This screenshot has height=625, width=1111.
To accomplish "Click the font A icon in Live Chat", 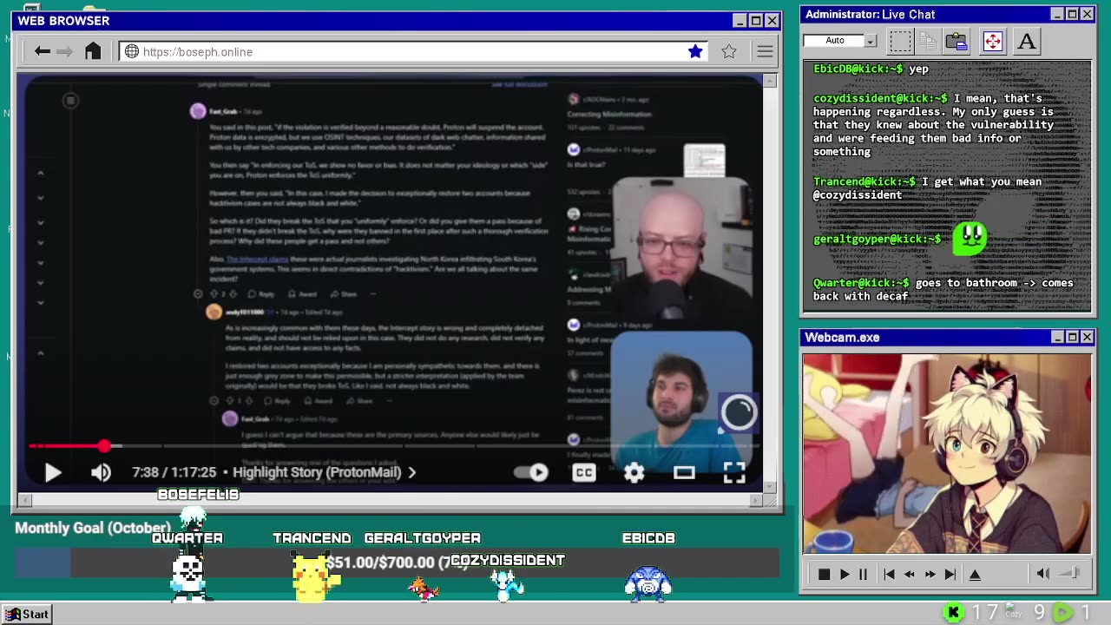I will [x=1027, y=41].
